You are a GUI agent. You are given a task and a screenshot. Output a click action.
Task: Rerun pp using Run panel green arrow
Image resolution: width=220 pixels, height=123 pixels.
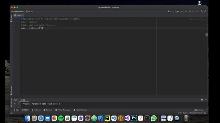click(15, 104)
